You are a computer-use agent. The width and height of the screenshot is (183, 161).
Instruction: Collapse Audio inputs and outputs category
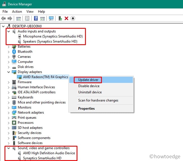8,31
